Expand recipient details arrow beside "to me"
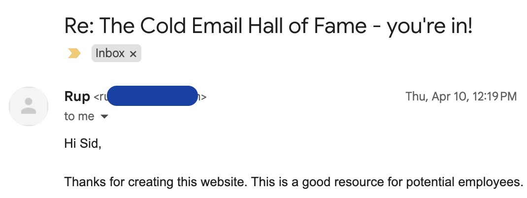 click(x=104, y=117)
